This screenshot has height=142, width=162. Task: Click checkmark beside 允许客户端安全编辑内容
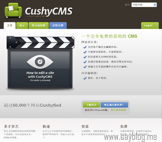[x=85, y=47]
